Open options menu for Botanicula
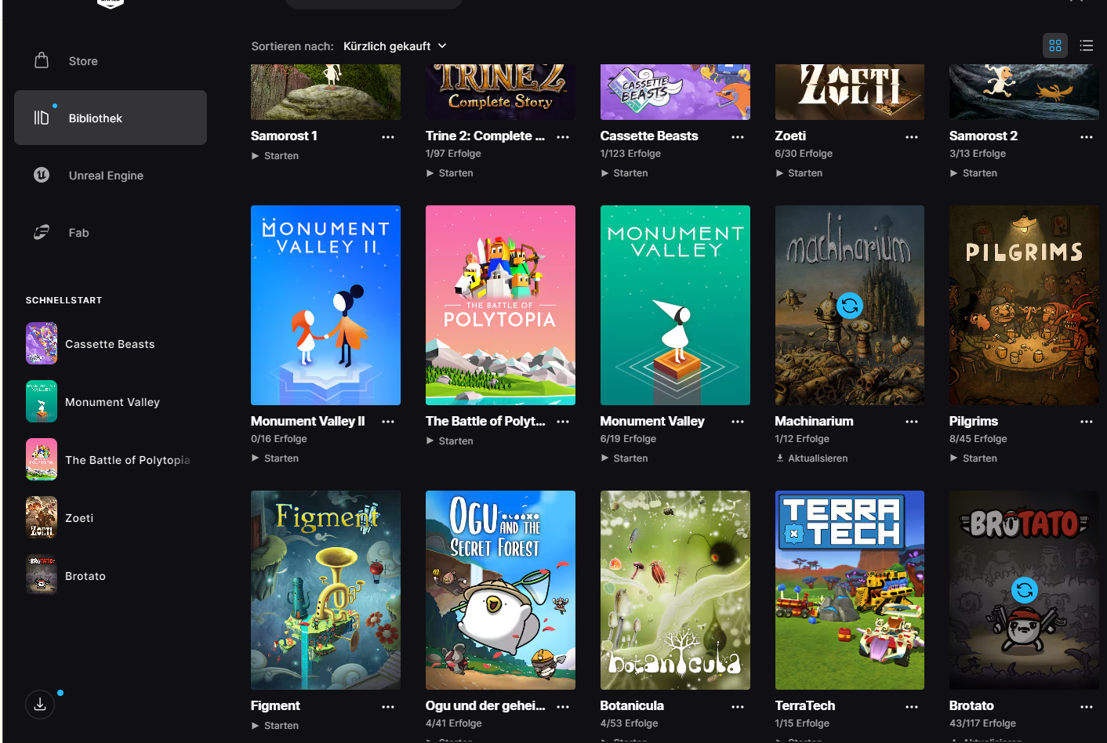This screenshot has width=1107, height=743. 738,707
